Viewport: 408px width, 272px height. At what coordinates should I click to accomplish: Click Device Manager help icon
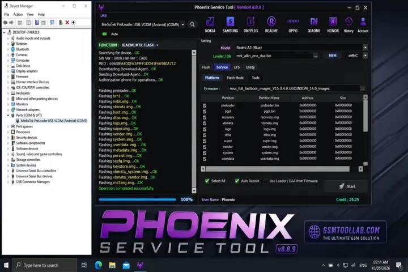click(x=37, y=23)
